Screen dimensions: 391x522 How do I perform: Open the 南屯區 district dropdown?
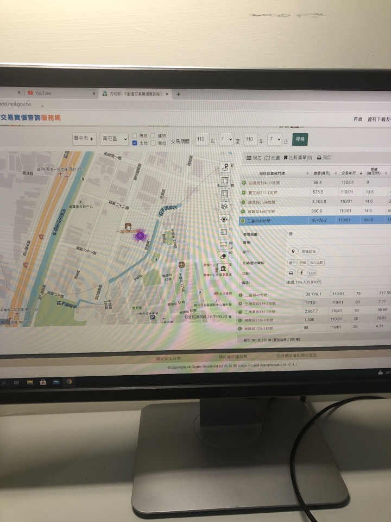pos(115,139)
